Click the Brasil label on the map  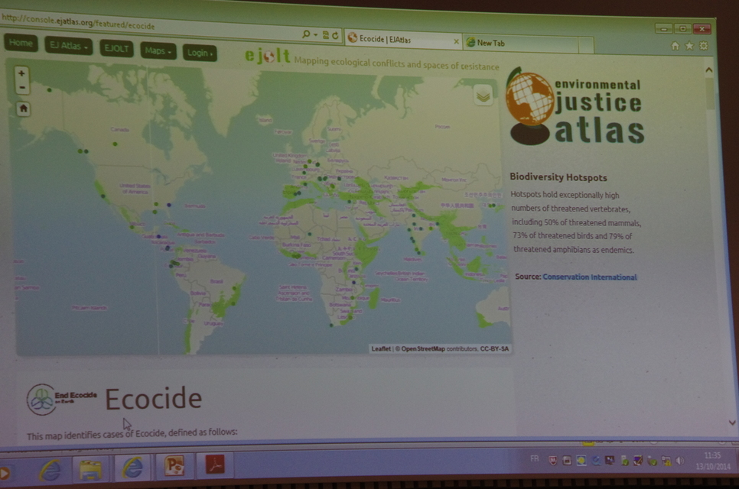[x=216, y=281]
